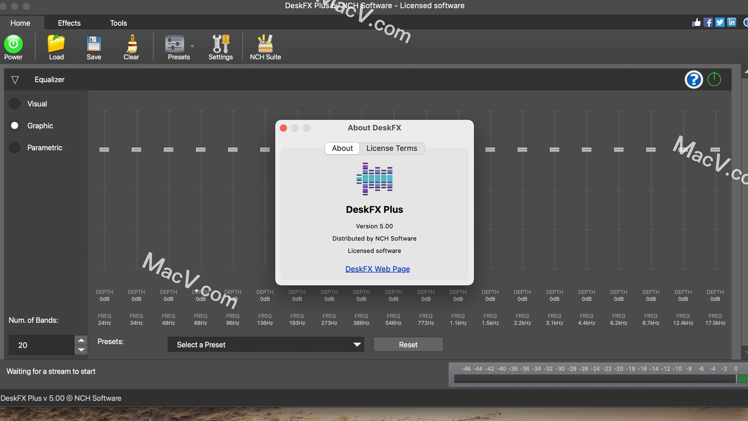The height and width of the screenshot is (421, 748).
Task: Share via the Twitter icon
Action: [720, 22]
